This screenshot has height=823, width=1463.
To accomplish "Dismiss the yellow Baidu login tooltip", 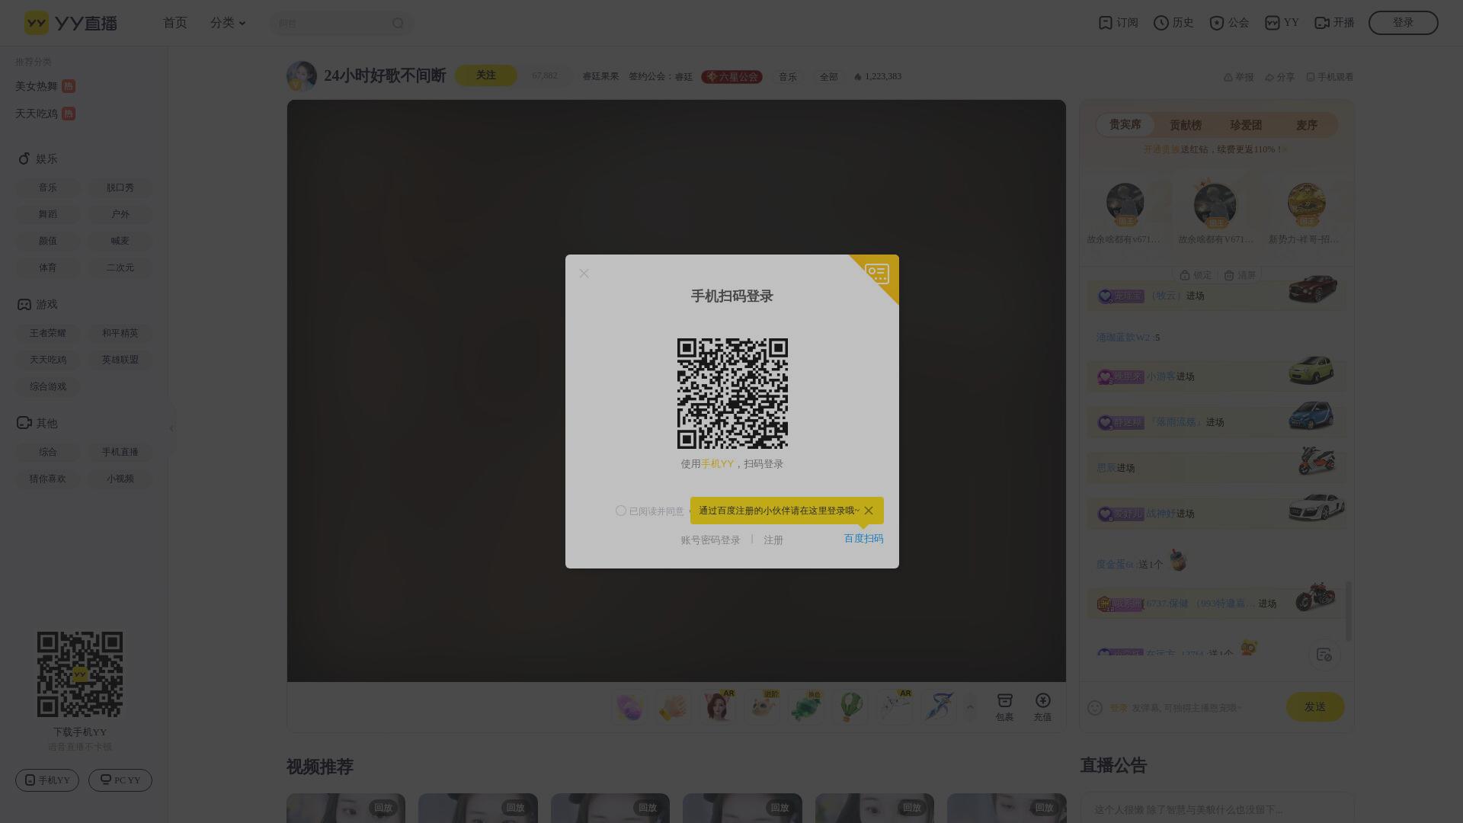I will (869, 511).
